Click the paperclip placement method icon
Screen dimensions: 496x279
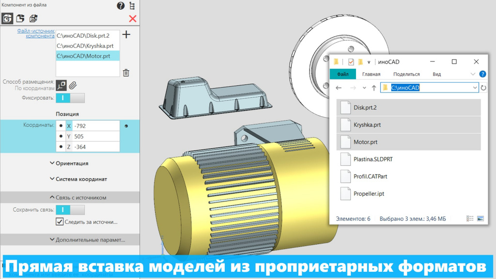pos(73,86)
